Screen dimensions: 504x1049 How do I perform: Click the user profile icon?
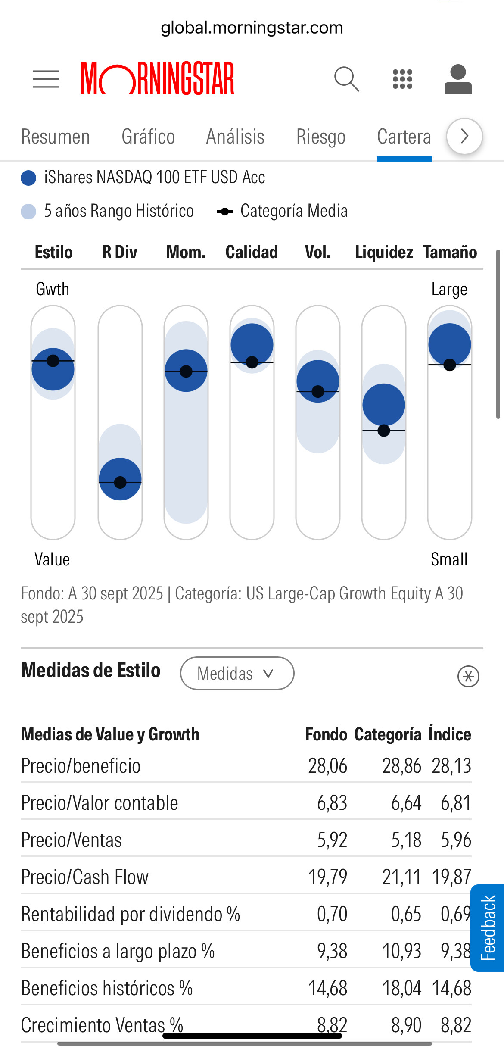(458, 79)
